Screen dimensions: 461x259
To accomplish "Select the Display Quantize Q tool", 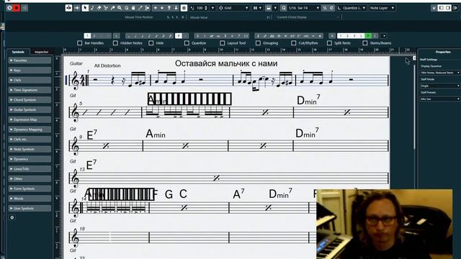I will point(127,8).
